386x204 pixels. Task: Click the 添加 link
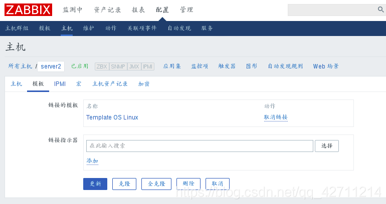click(x=92, y=161)
